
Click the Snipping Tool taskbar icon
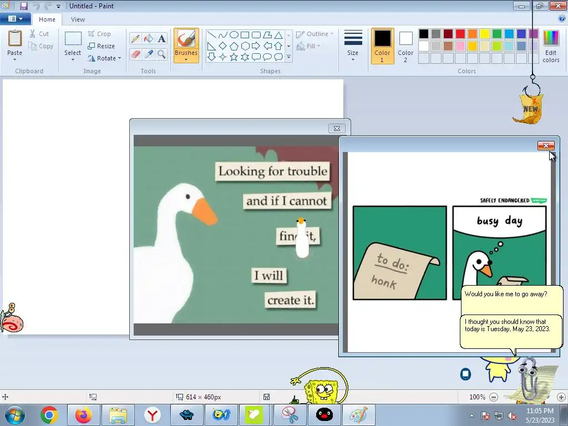coord(290,415)
